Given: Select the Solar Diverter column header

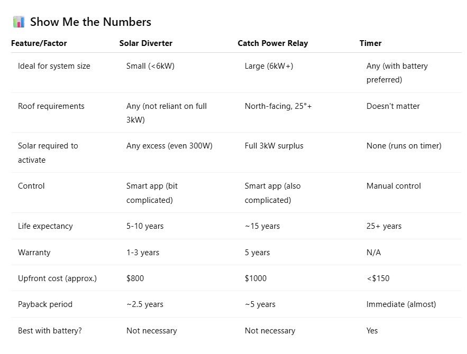Looking at the screenshot, I should click(146, 43).
